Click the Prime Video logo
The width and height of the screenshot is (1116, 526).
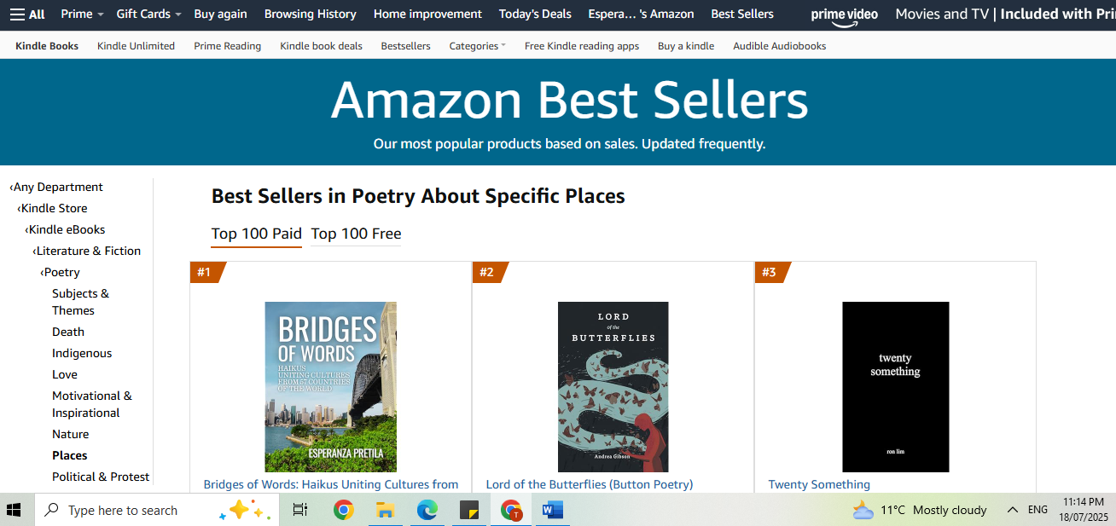pyautogui.click(x=844, y=14)
